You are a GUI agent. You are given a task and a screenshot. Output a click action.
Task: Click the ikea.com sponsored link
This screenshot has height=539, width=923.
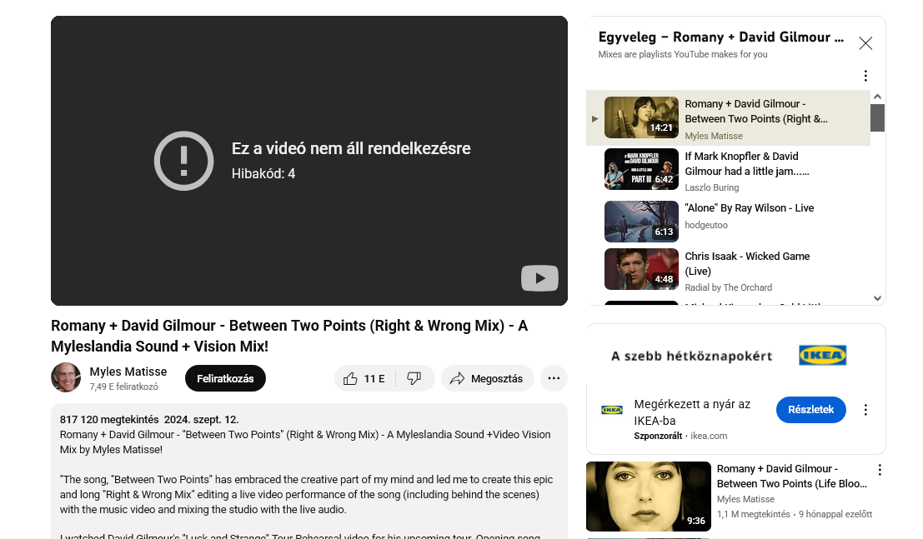(708, 436)
